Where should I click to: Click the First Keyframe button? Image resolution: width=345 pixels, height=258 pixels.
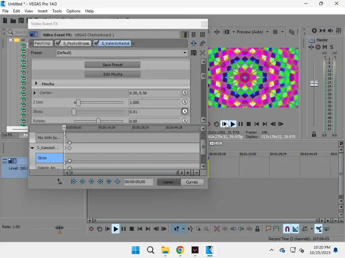click(x=74, y=181)
